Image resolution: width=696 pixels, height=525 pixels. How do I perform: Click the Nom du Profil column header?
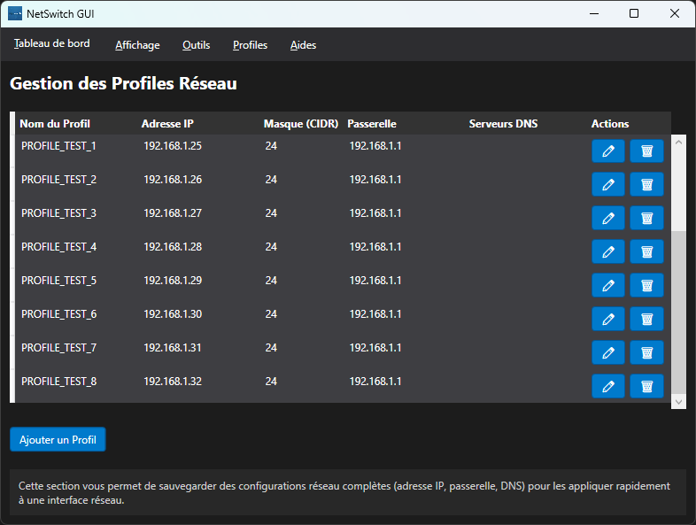(x=55, y=124)
